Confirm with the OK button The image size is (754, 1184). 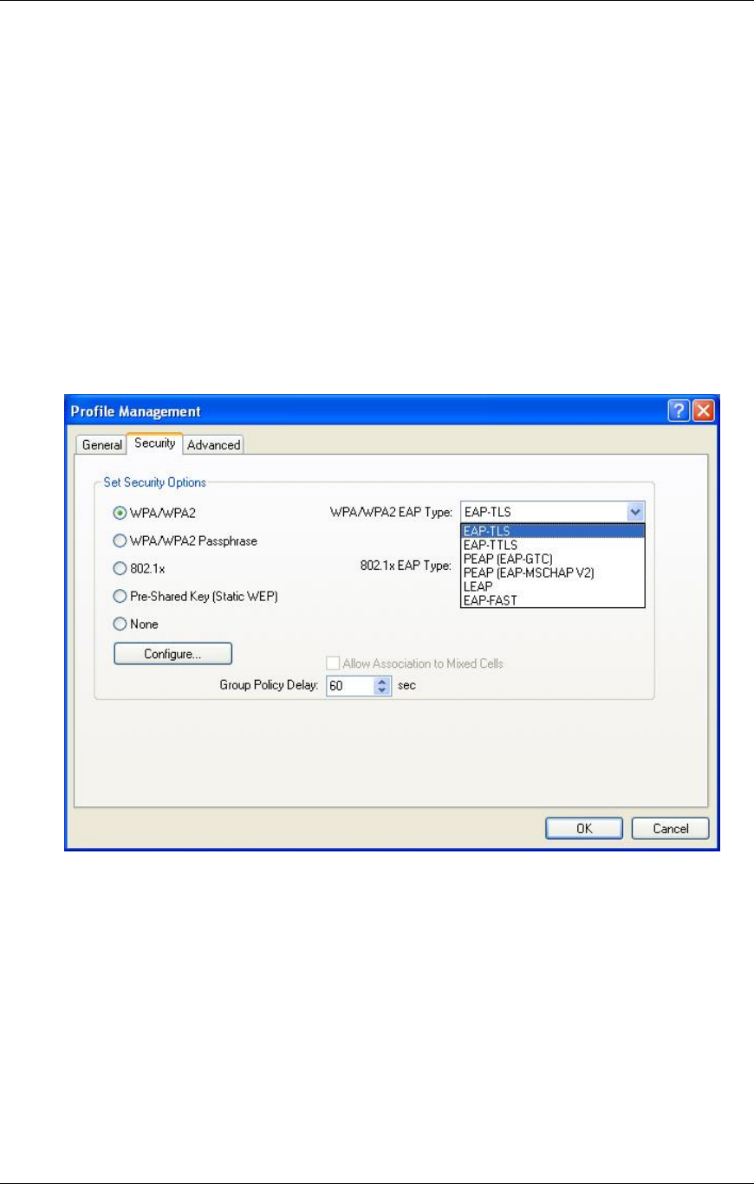click(x=584, y=828)
